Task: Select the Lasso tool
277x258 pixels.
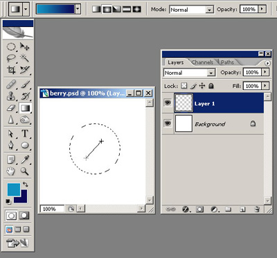Action: (x=11, y=58)
